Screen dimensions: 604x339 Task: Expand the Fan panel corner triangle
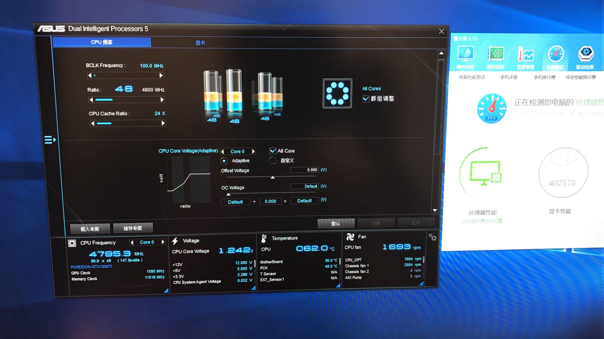pyautogui.click(x=421, y=283)
